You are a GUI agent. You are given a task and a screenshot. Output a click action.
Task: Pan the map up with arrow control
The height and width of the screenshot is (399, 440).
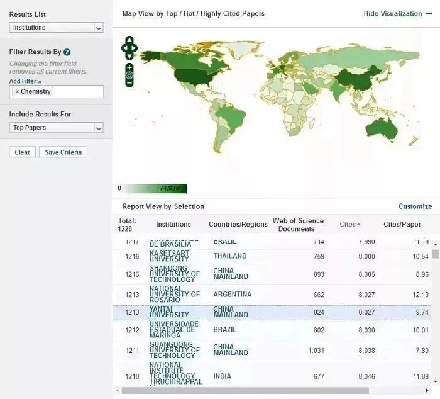[129, 40]
